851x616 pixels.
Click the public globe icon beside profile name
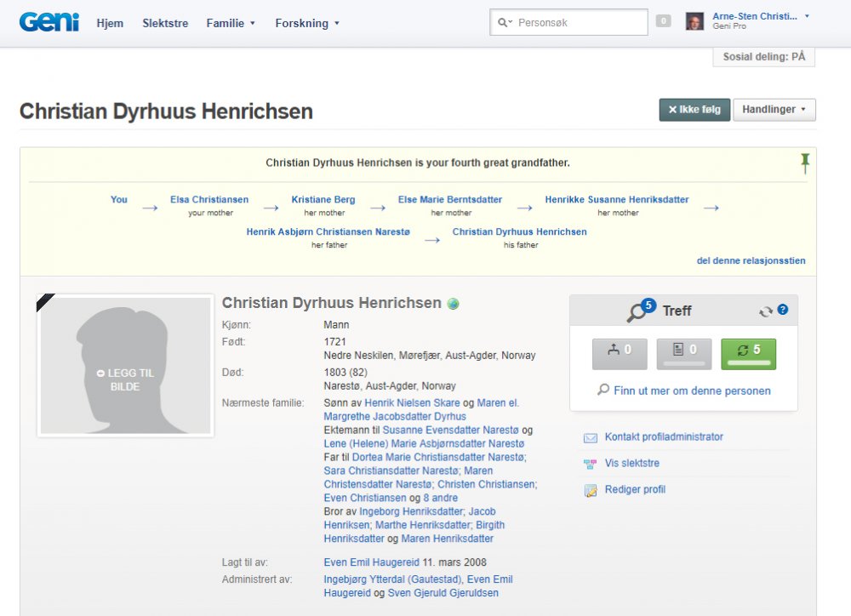tap(454, 304)
